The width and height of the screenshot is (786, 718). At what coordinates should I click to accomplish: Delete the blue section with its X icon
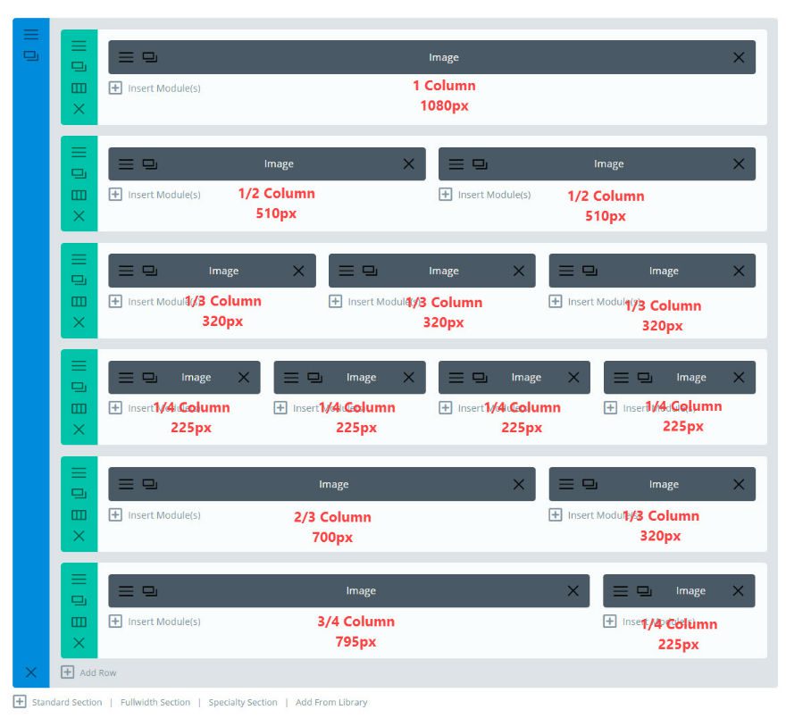(x=30, y=672)
